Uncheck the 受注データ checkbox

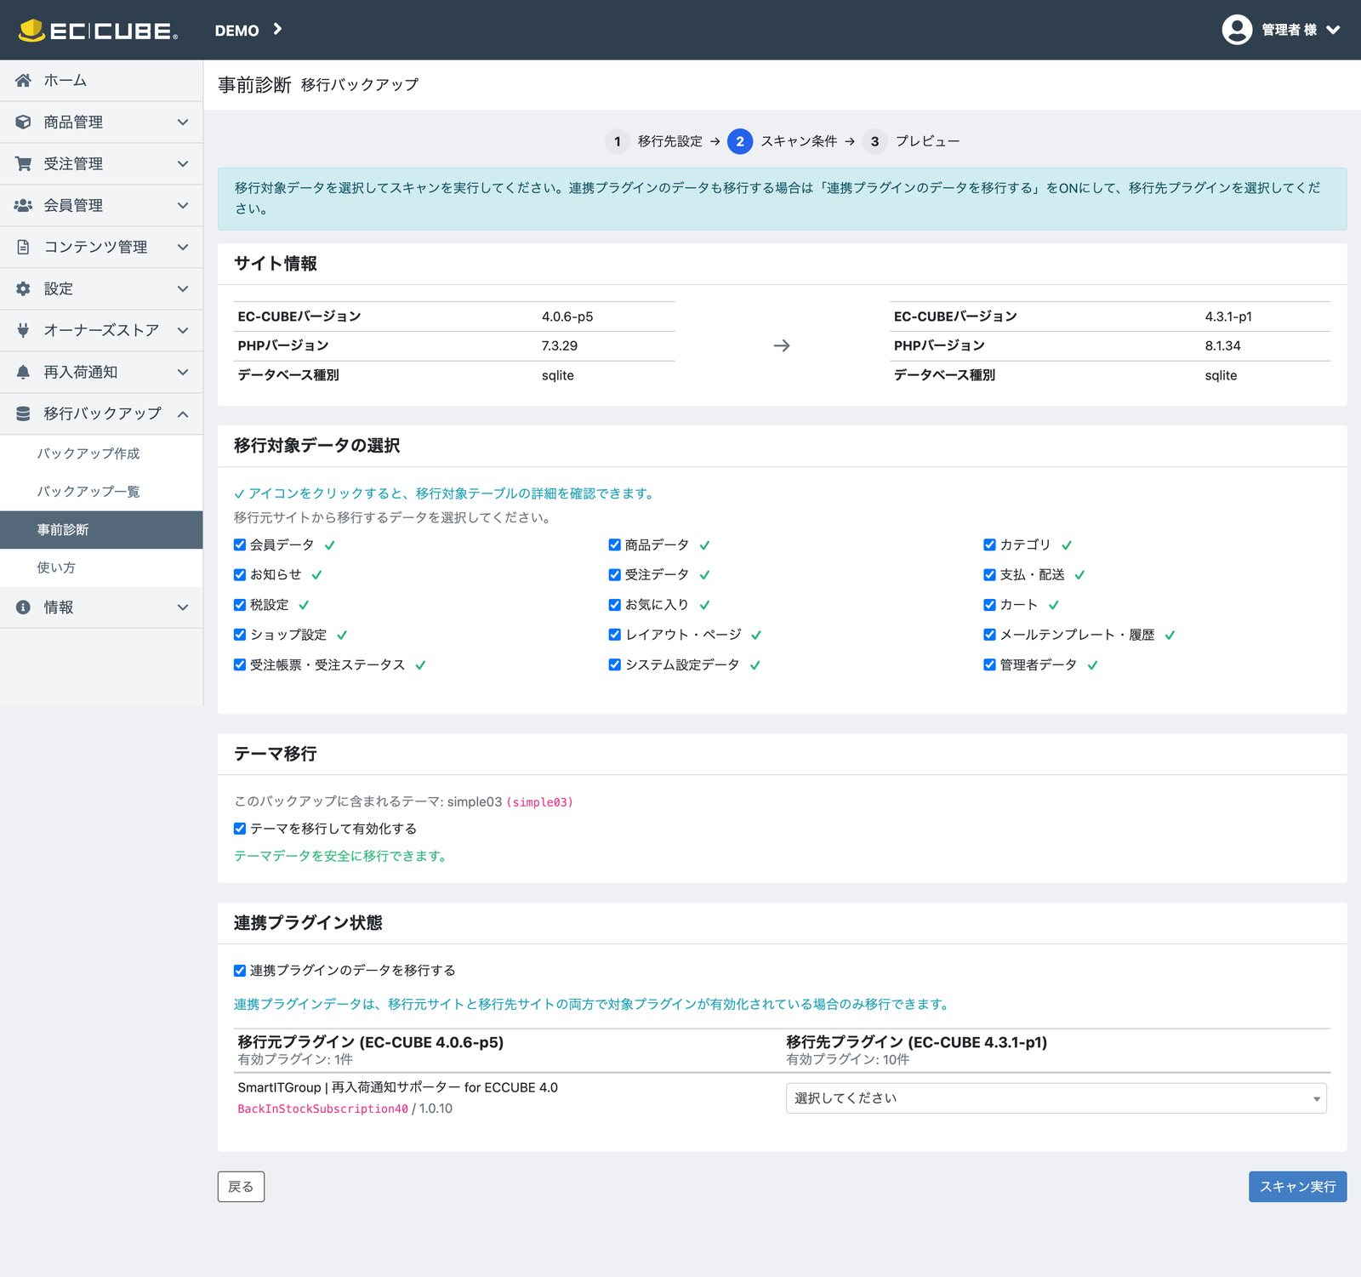pyautogui.click(x=615, y=575)
